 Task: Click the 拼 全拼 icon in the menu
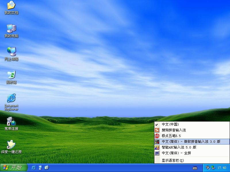click(x=157, y=153)
